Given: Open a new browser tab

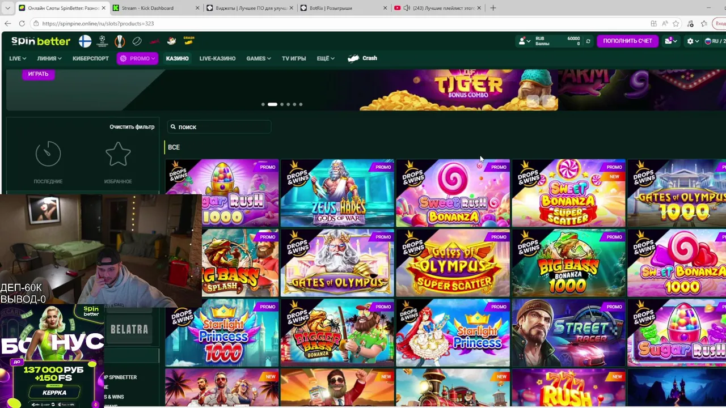Looking at the screenshot, I should (493, 8).
